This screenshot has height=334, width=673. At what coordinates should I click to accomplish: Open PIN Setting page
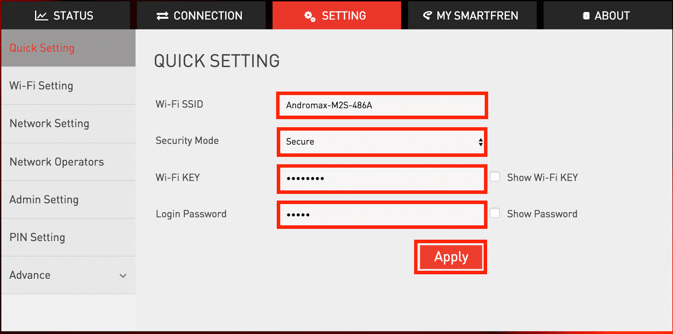[x=37, y=238]
